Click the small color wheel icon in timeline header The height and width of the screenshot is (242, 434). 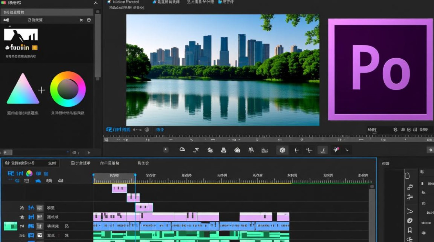click(x=29, y=173)
